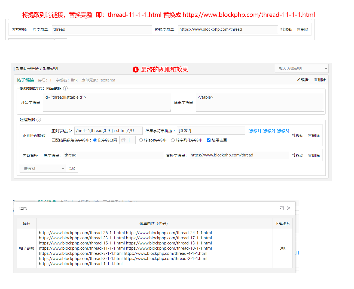Click the 0张 cell
The image size is (354, 289).
tap(283, 248)
